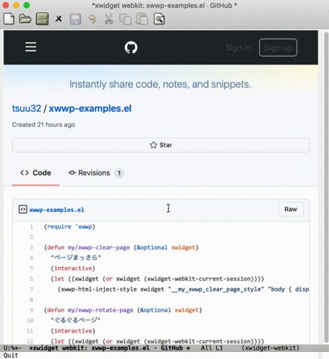Click the "(require 'xwwp)" code line
This screenshot has height=359, width=329.
point(70,226)
